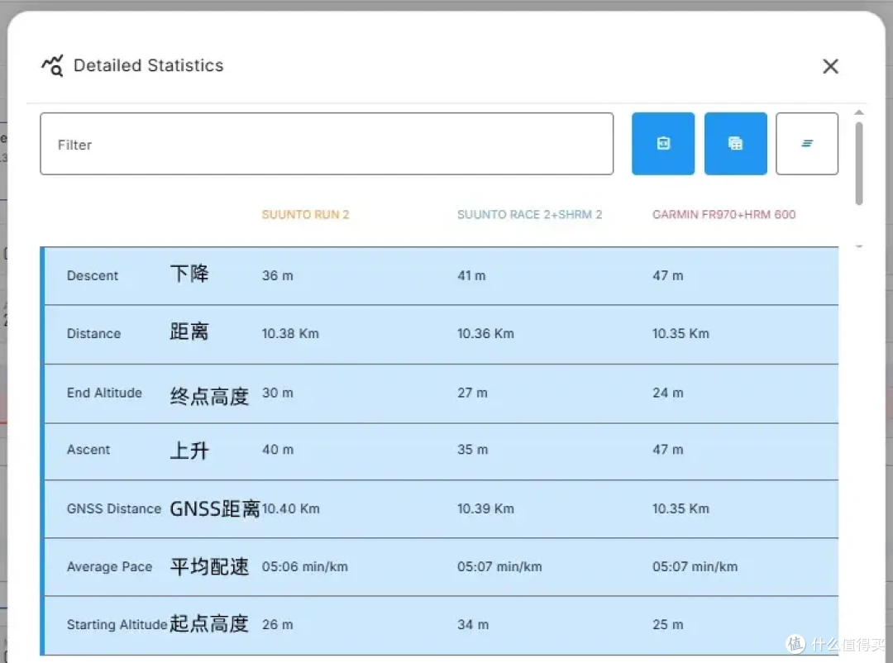Click the 24 m End Altitude value

[667, 393]
